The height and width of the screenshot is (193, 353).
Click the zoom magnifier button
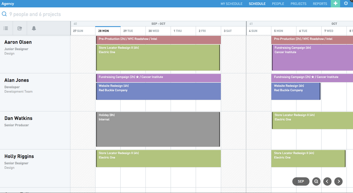pos(316,181)
